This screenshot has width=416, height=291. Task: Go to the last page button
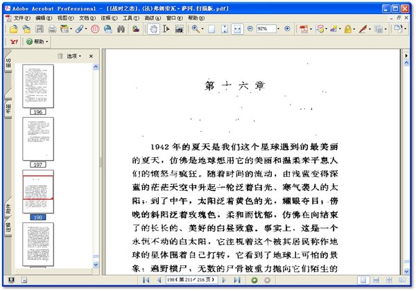click(x=237, y=280)
